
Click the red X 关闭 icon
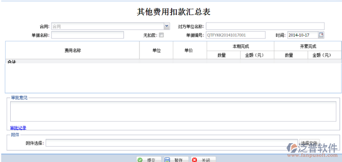point(194,160)
